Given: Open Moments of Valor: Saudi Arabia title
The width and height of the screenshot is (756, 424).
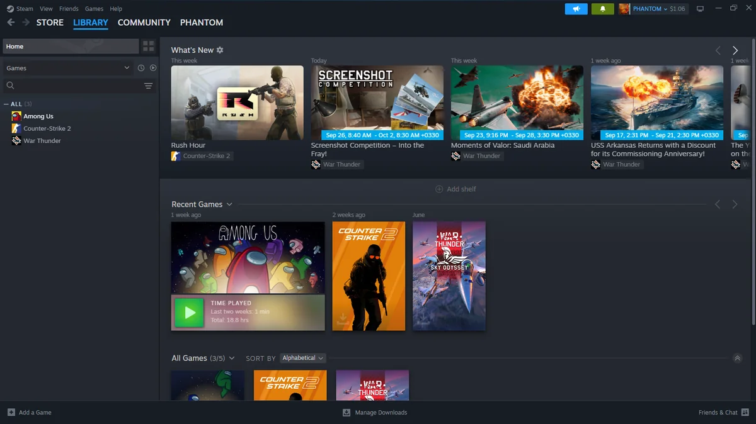Looking at the screenshot, I should (x=503, y=145).
